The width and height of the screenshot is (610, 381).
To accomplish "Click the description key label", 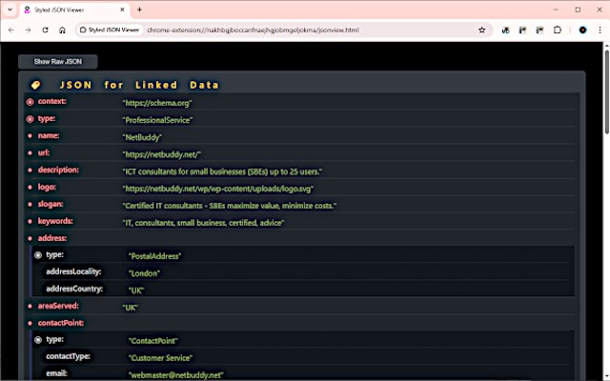I will coord(58,170).
